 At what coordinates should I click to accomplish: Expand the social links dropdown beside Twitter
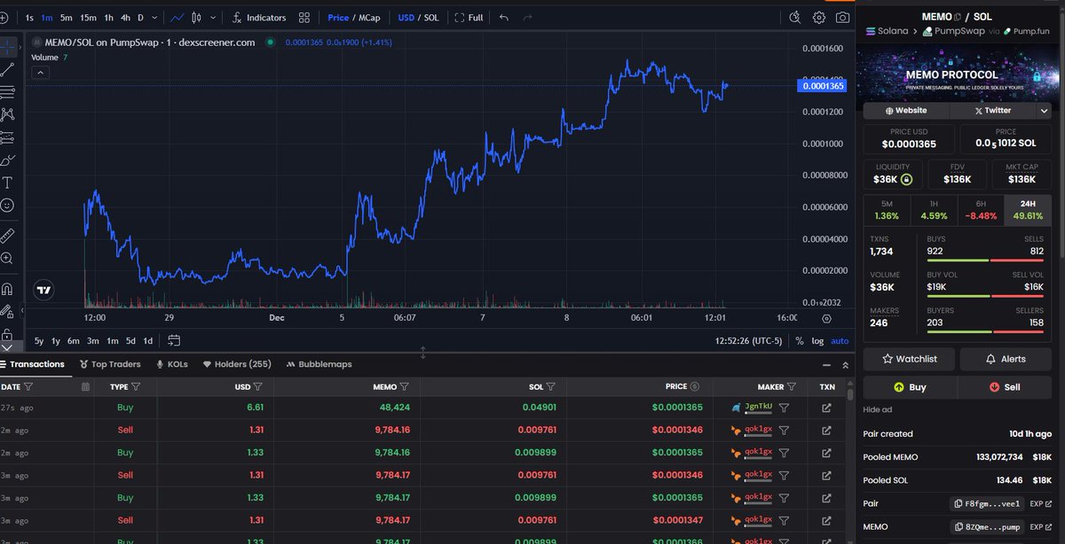[1044, 111]
